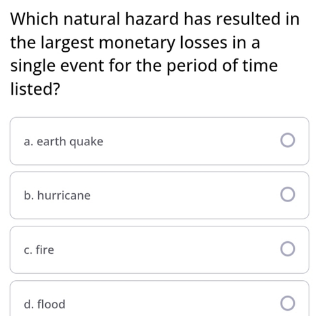Click the phrase 'natural hazard' in question

(x=121, y=19)
